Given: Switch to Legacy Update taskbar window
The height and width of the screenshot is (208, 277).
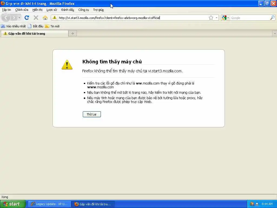Looking at the screenshot, I should click(50, 204).
